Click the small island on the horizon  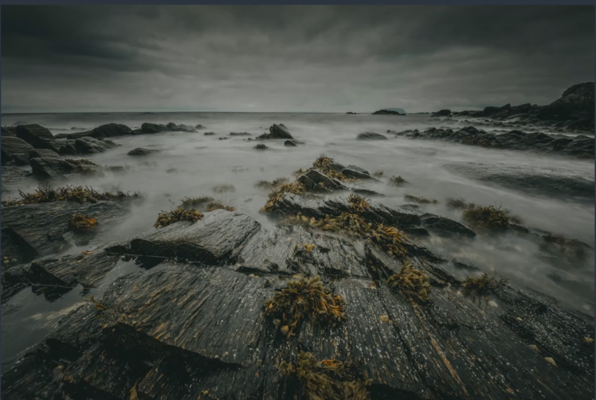pos(389,111)
